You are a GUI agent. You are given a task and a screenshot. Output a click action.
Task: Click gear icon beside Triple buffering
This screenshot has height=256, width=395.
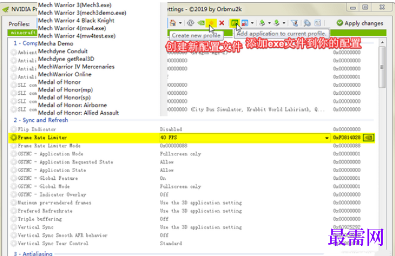pos(13,219)
